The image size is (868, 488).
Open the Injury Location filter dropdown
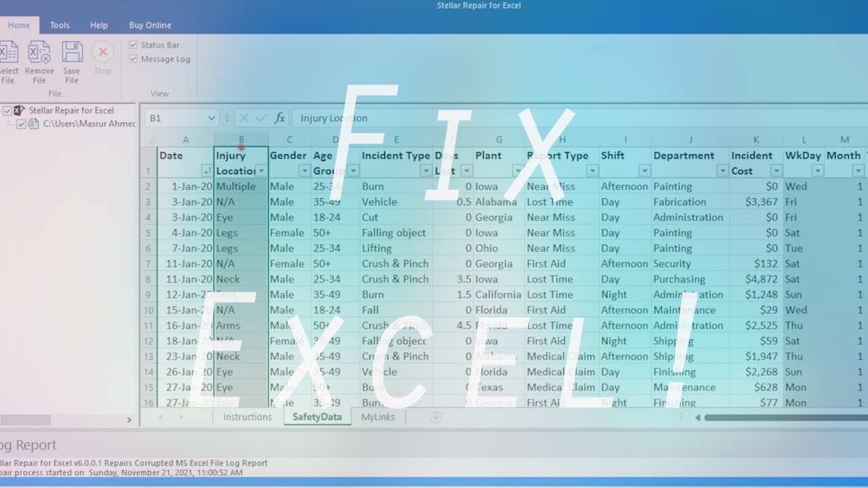(262, 171)
